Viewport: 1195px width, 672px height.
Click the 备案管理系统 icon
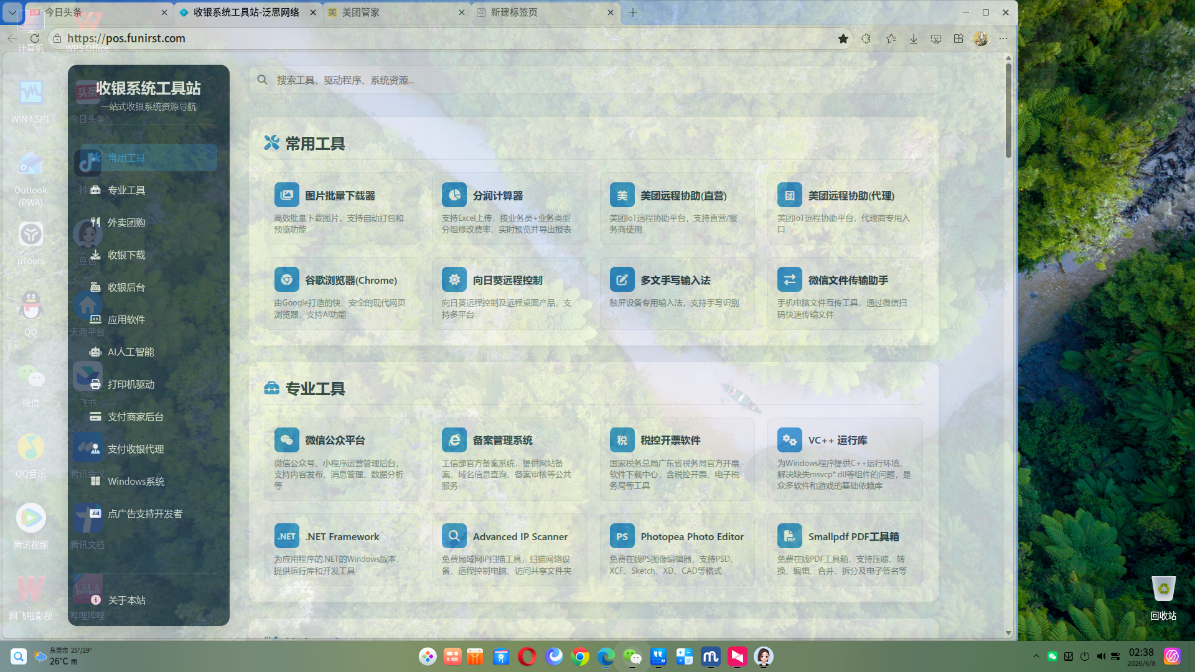click(454, 440)
